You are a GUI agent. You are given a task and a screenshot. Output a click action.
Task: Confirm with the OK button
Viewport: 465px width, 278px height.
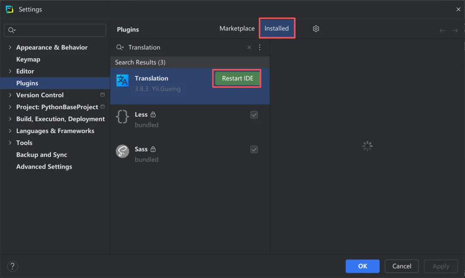pyautogui.click(x=363, y=266)
